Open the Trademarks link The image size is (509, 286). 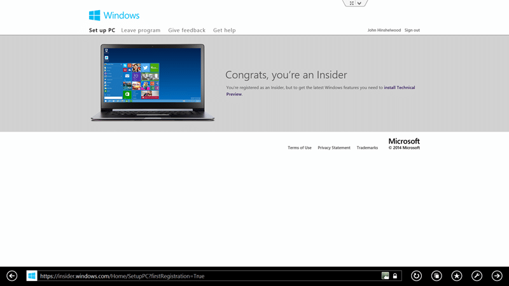(367, 147)
